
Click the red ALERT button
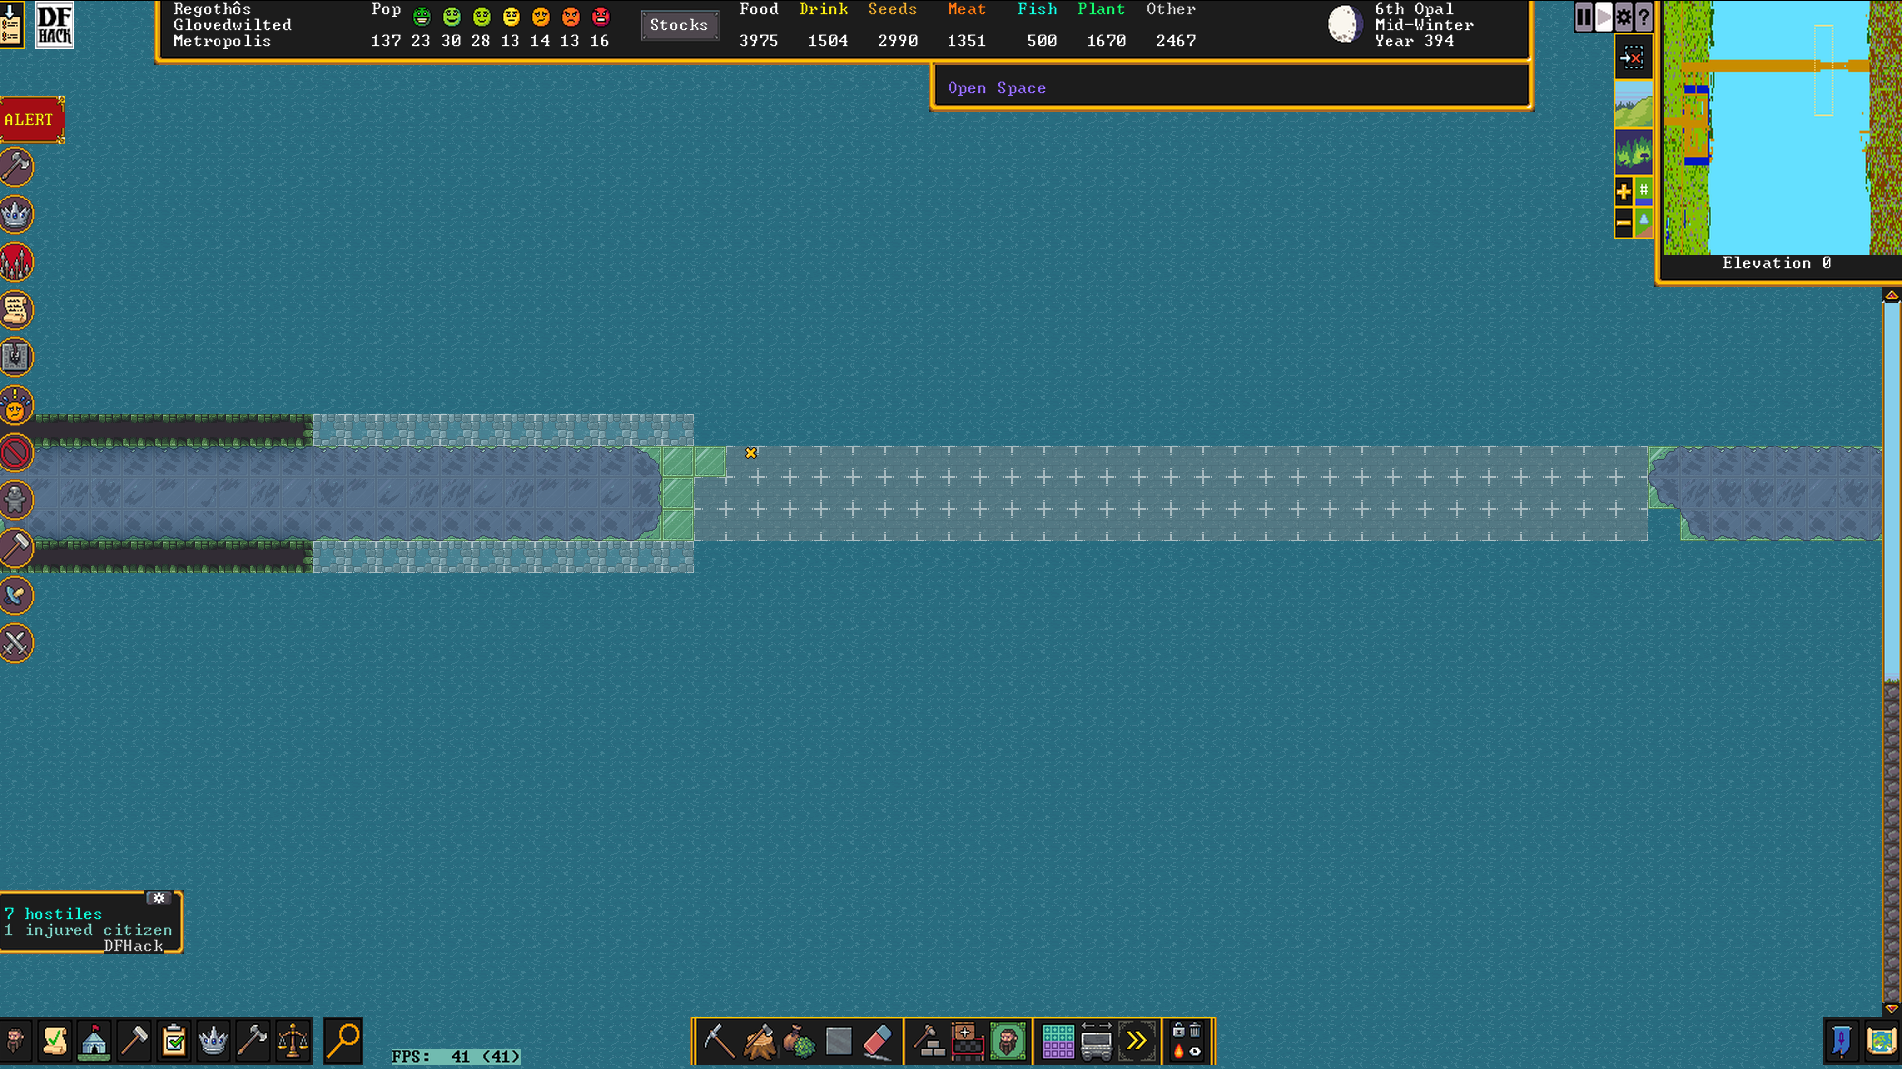coord(32,120)
